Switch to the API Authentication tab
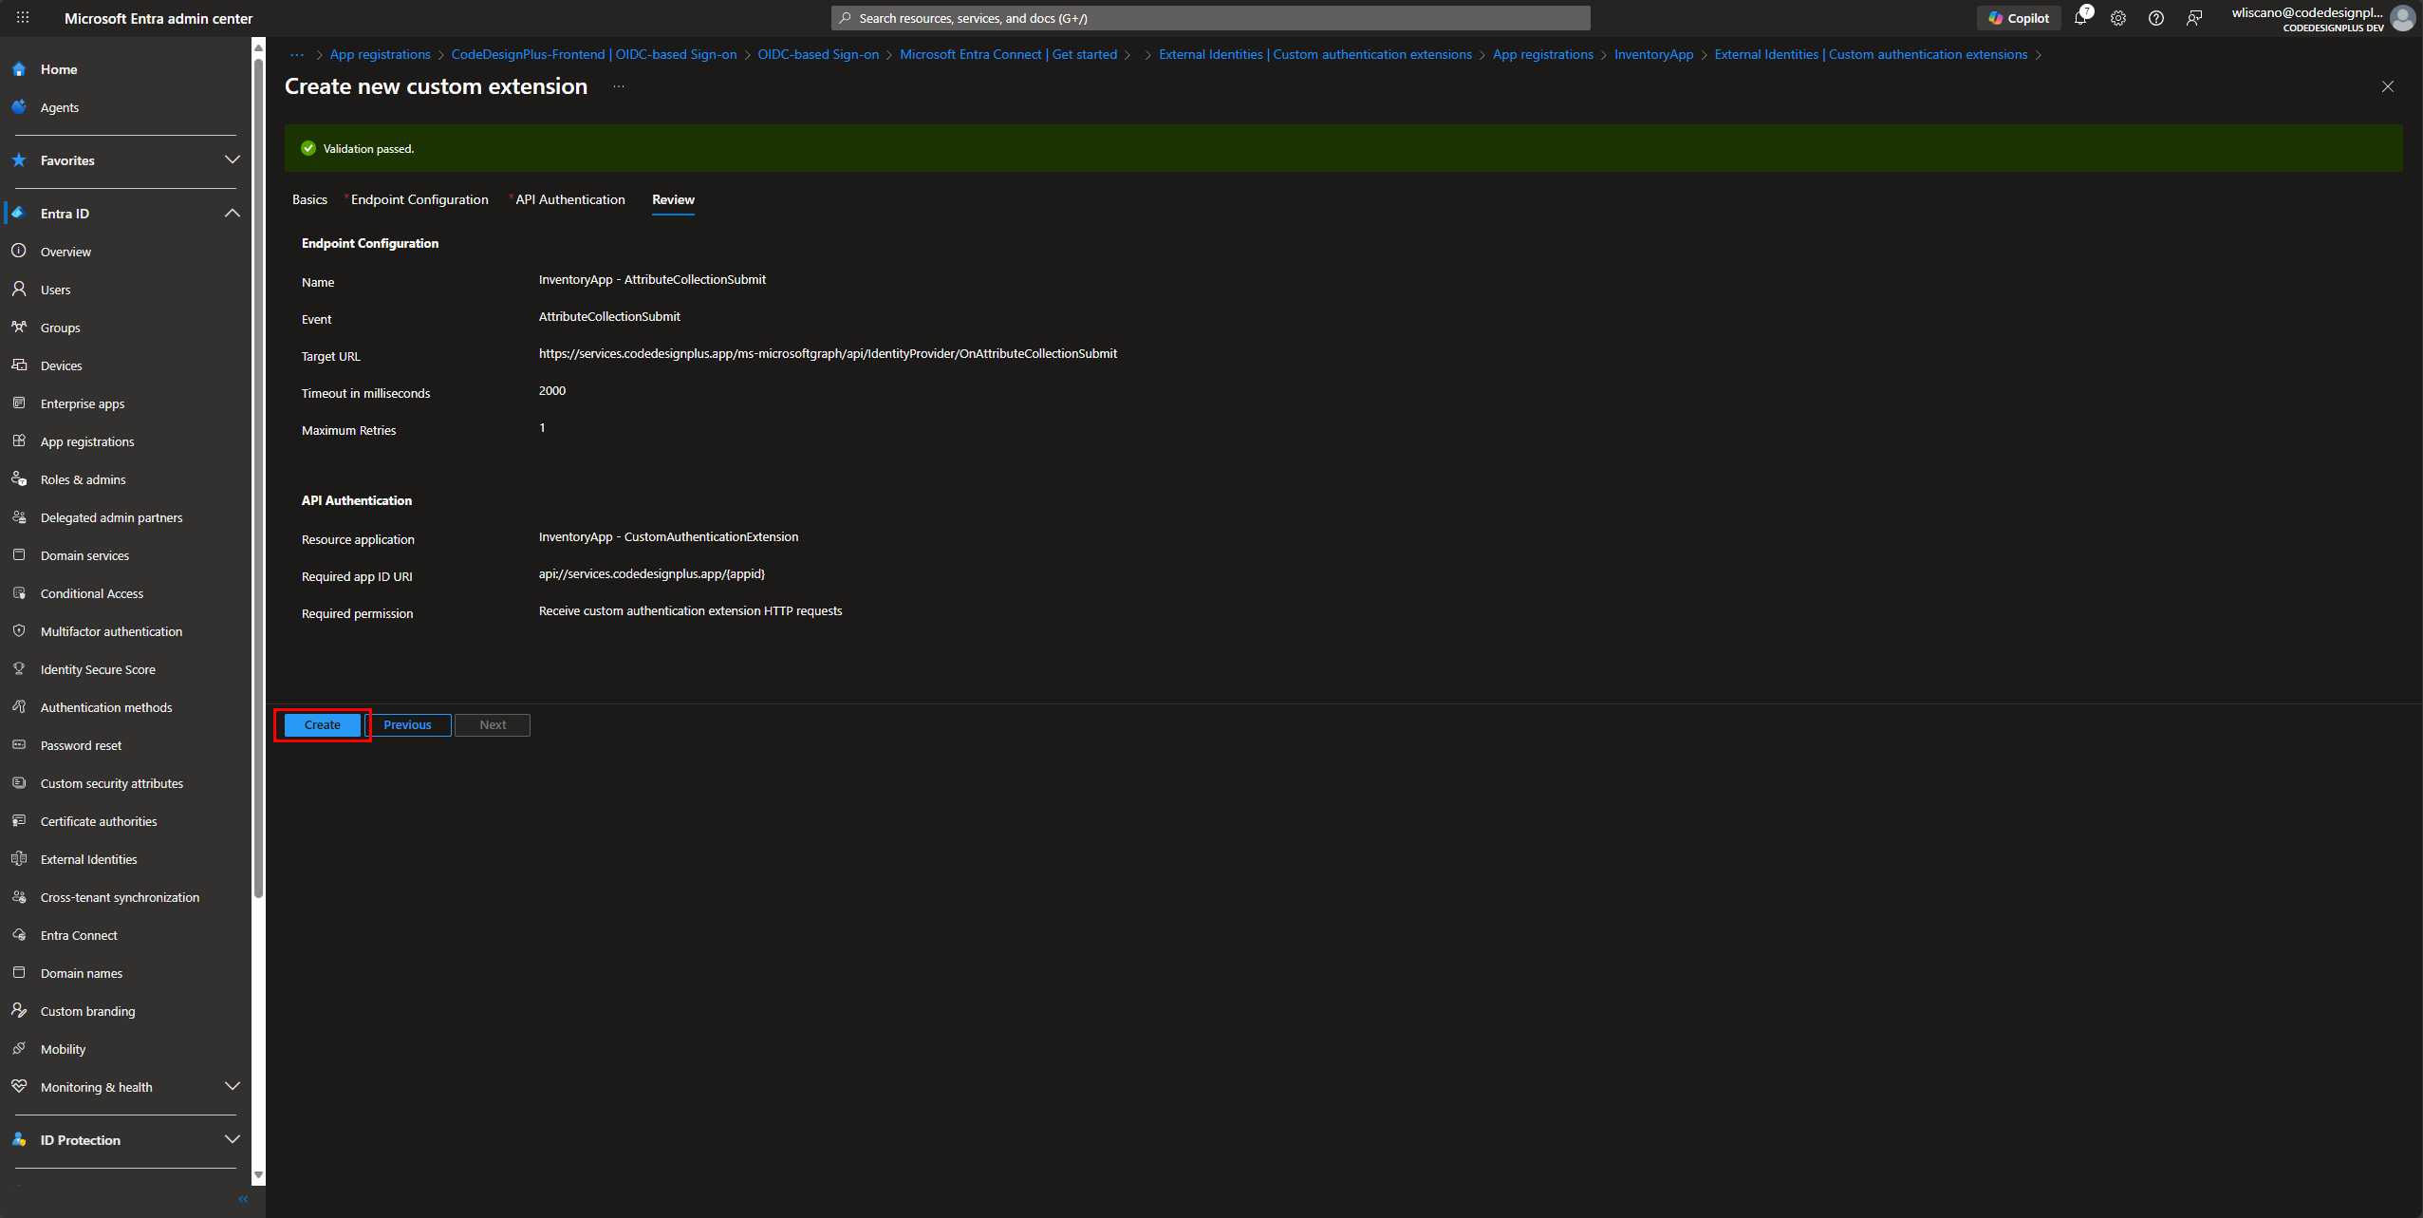 click(569, 199)
